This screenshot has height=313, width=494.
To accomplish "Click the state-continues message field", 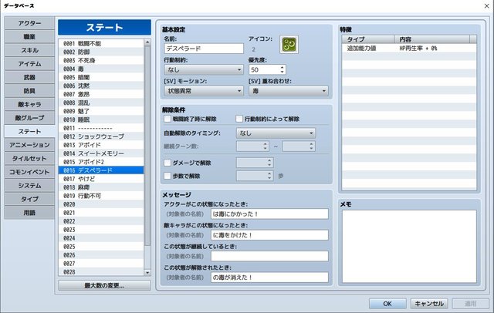I will 269,256.
